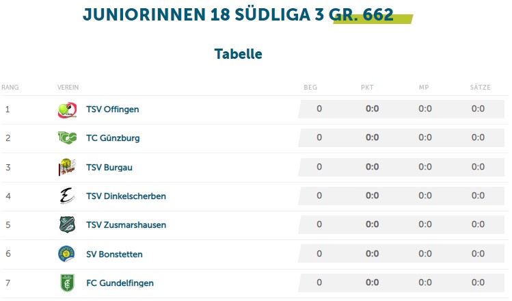Select the SV Bonstetten club name

[114, 254]
